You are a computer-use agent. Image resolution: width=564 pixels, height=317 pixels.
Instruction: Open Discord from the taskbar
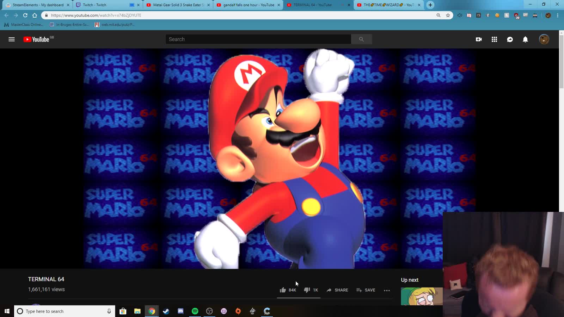click(180, 311)
